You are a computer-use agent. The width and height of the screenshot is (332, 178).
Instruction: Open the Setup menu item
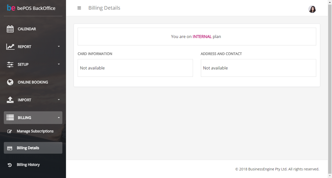[x=33, y=64]
